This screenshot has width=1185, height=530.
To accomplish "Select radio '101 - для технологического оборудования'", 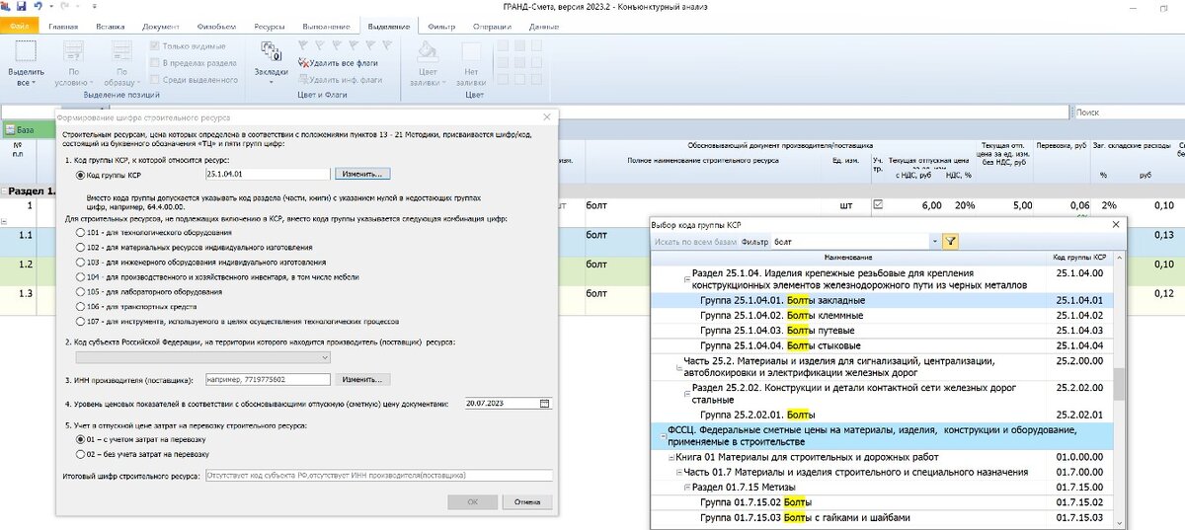I will 81,233.
